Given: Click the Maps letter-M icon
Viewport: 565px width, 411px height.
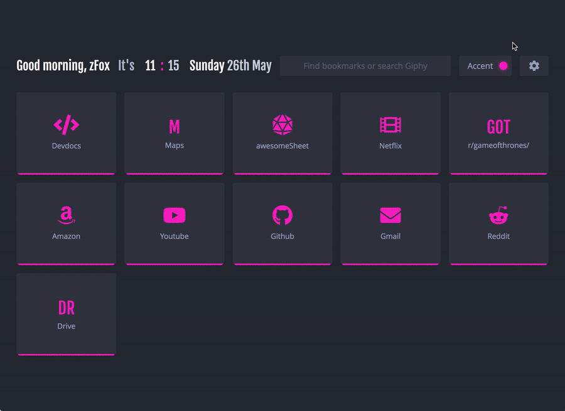Looking at the screenshot, I should click(x=174, y=124).
